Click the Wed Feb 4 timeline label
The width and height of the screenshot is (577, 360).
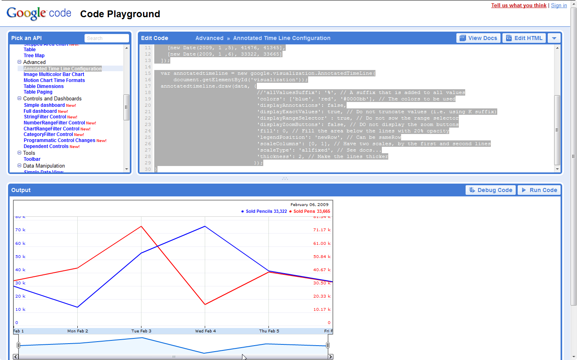pyautogui.click(x=206, y=331)
